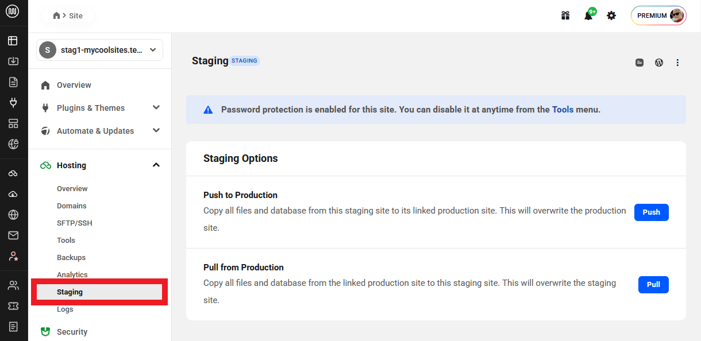The height and width of the screenshot is (341, 701).
Task: Open the plain globe icon in dark rail
Action: (13, 215)
